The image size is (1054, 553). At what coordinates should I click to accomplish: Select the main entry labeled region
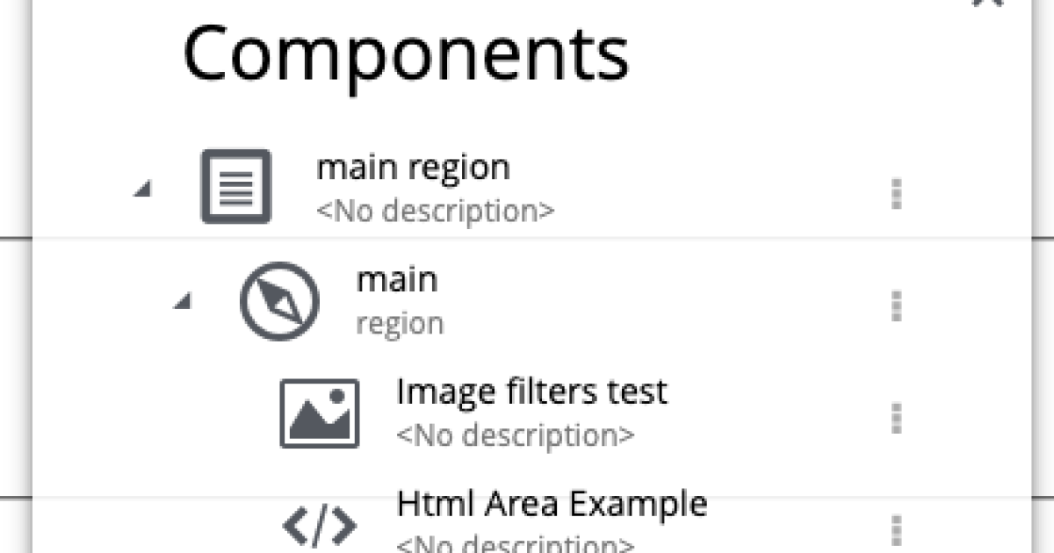(x=398, y=279)
